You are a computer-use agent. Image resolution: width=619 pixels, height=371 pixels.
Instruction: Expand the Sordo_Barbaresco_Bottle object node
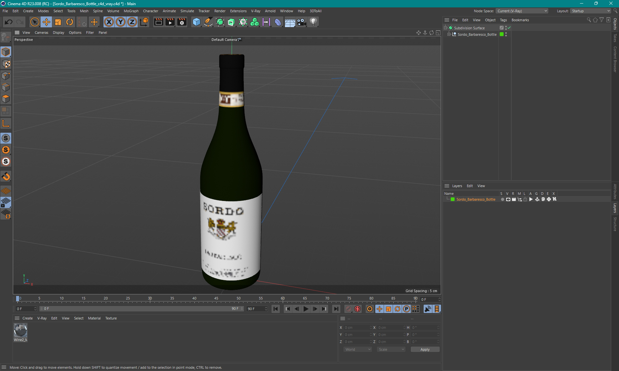click(x=449, y=34)
